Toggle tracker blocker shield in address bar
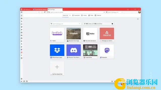Viewport: 161px width, 90px height. point(48,12)
